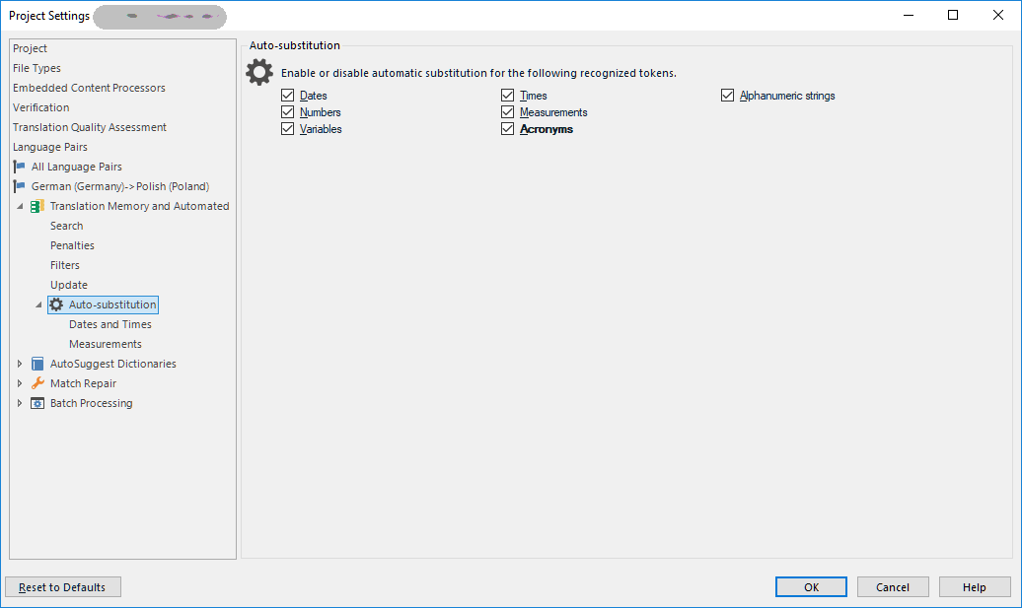Click the All Language Pairs flag icon
The image size is (1022, 608).
point(19,167)
